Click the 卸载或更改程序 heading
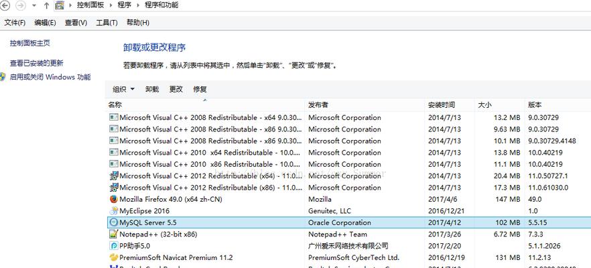The width and height of the screenshot is (591, 268). tap(155, 48)
